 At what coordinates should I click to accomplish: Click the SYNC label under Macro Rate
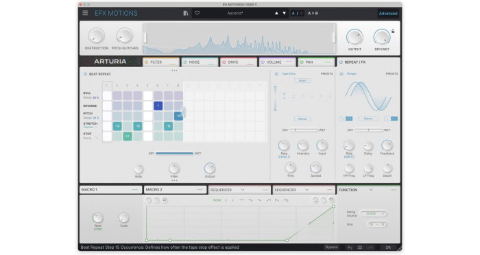pyautogui.click(x=97, y=229)
